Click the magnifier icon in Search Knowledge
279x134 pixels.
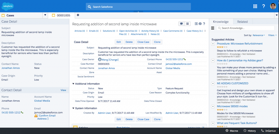click(220, 28)
